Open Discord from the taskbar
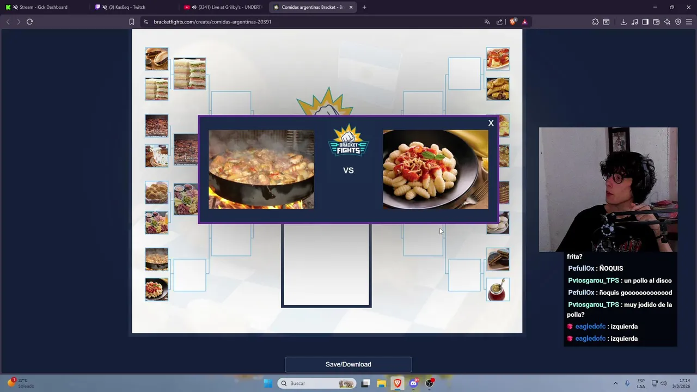 click(x=413, y=383)
